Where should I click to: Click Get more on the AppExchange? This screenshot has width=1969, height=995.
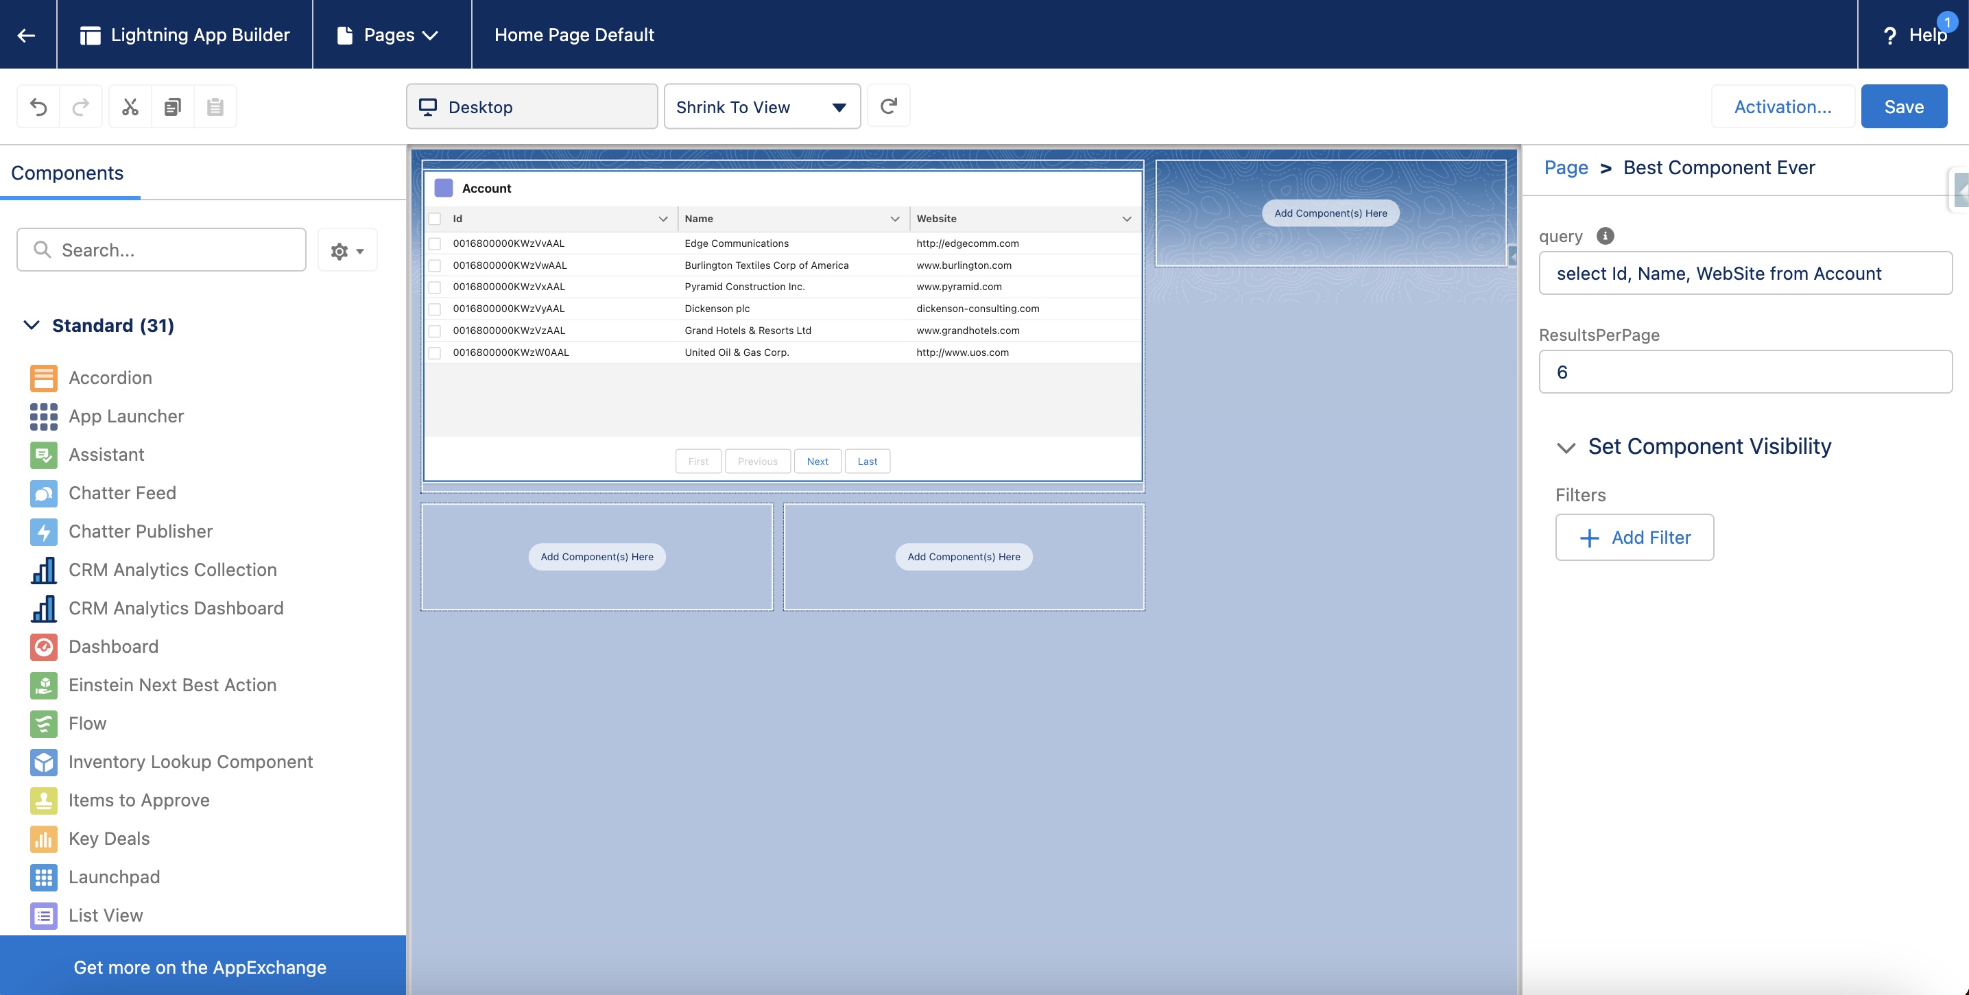(x=202, y=966)
